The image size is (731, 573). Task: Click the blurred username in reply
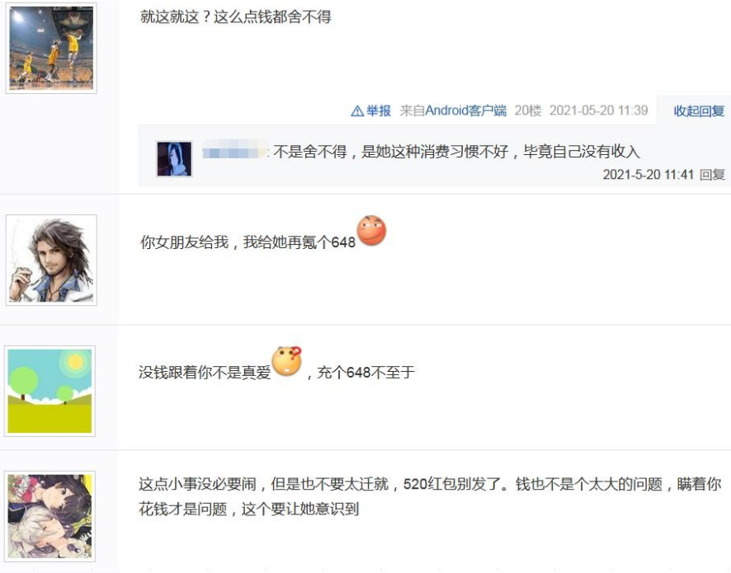tap(235, 152)
